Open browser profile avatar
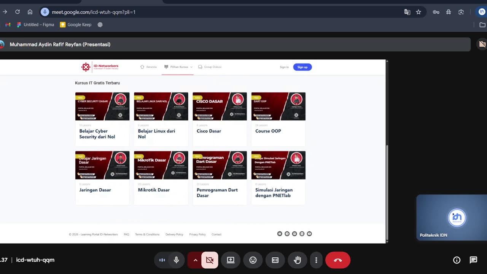 click(x=482, y=12)
